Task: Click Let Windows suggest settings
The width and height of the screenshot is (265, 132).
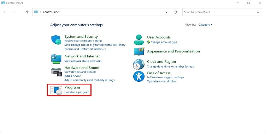Action: (x=165, y=77)
